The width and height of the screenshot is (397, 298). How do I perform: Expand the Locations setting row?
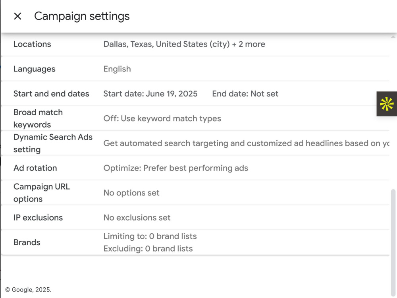195,44
